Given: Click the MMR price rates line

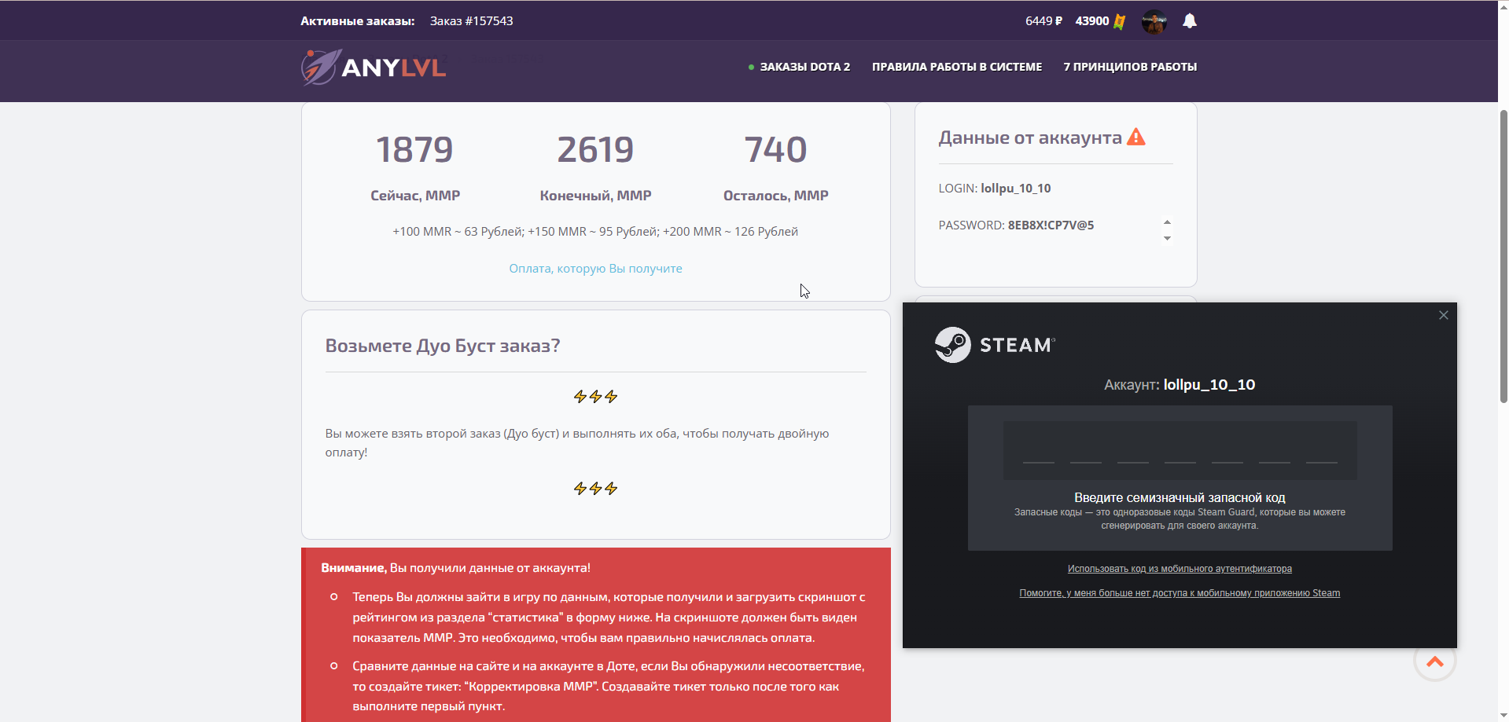Looking at the screenshot, I should [x=595, y=232].
